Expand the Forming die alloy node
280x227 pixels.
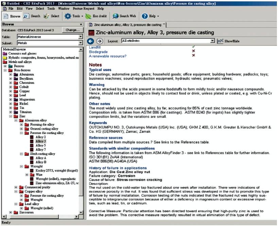tap(21, 125)
